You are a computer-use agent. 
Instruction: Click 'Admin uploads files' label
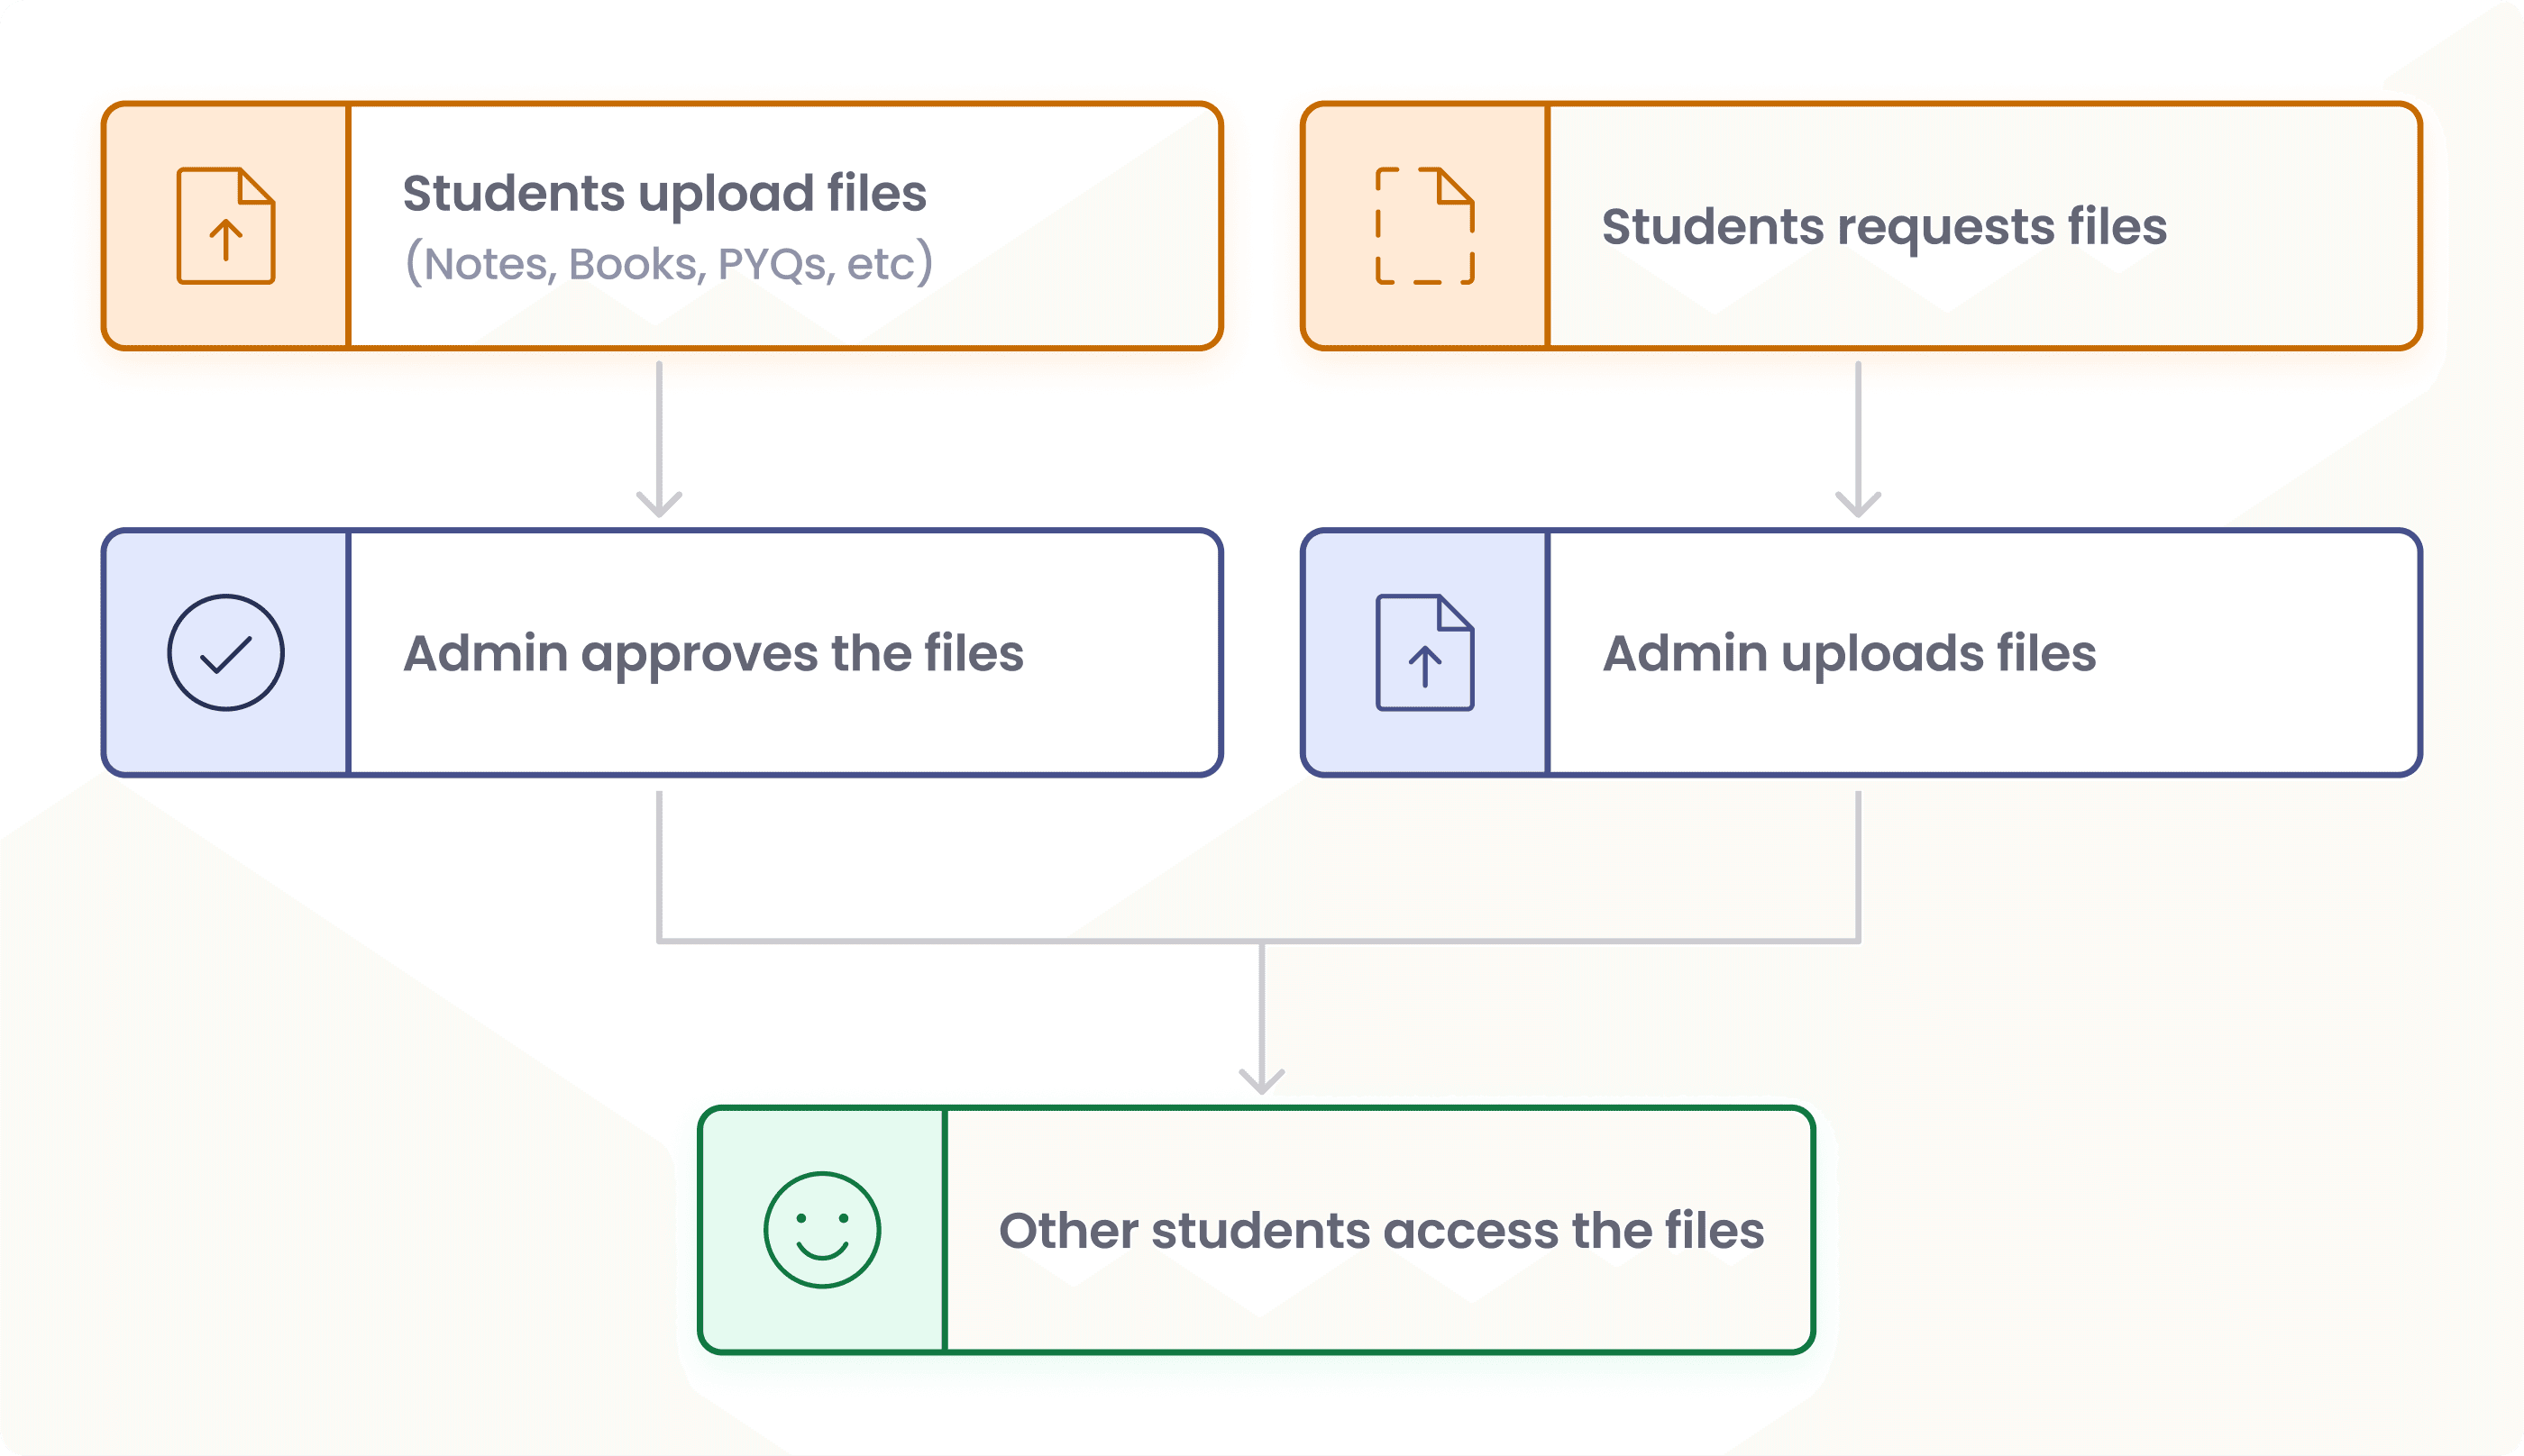point(1849,654)
